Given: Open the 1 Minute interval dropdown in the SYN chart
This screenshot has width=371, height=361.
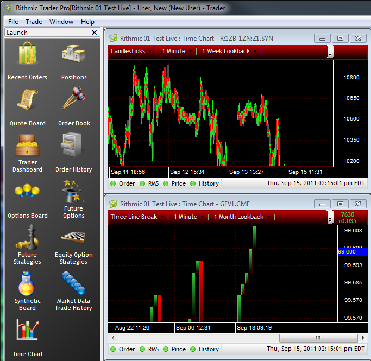Looking at the screenshot, I should click(x=177, y=51).
